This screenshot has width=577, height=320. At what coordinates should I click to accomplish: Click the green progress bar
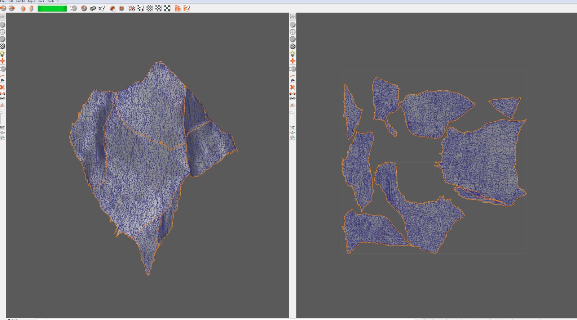(x=52, y=8)
